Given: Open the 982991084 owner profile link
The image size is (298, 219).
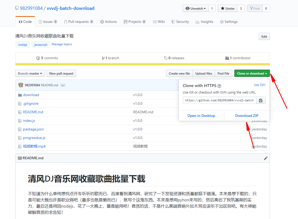Looking at the screenshot, I should (x=31, y=8).
